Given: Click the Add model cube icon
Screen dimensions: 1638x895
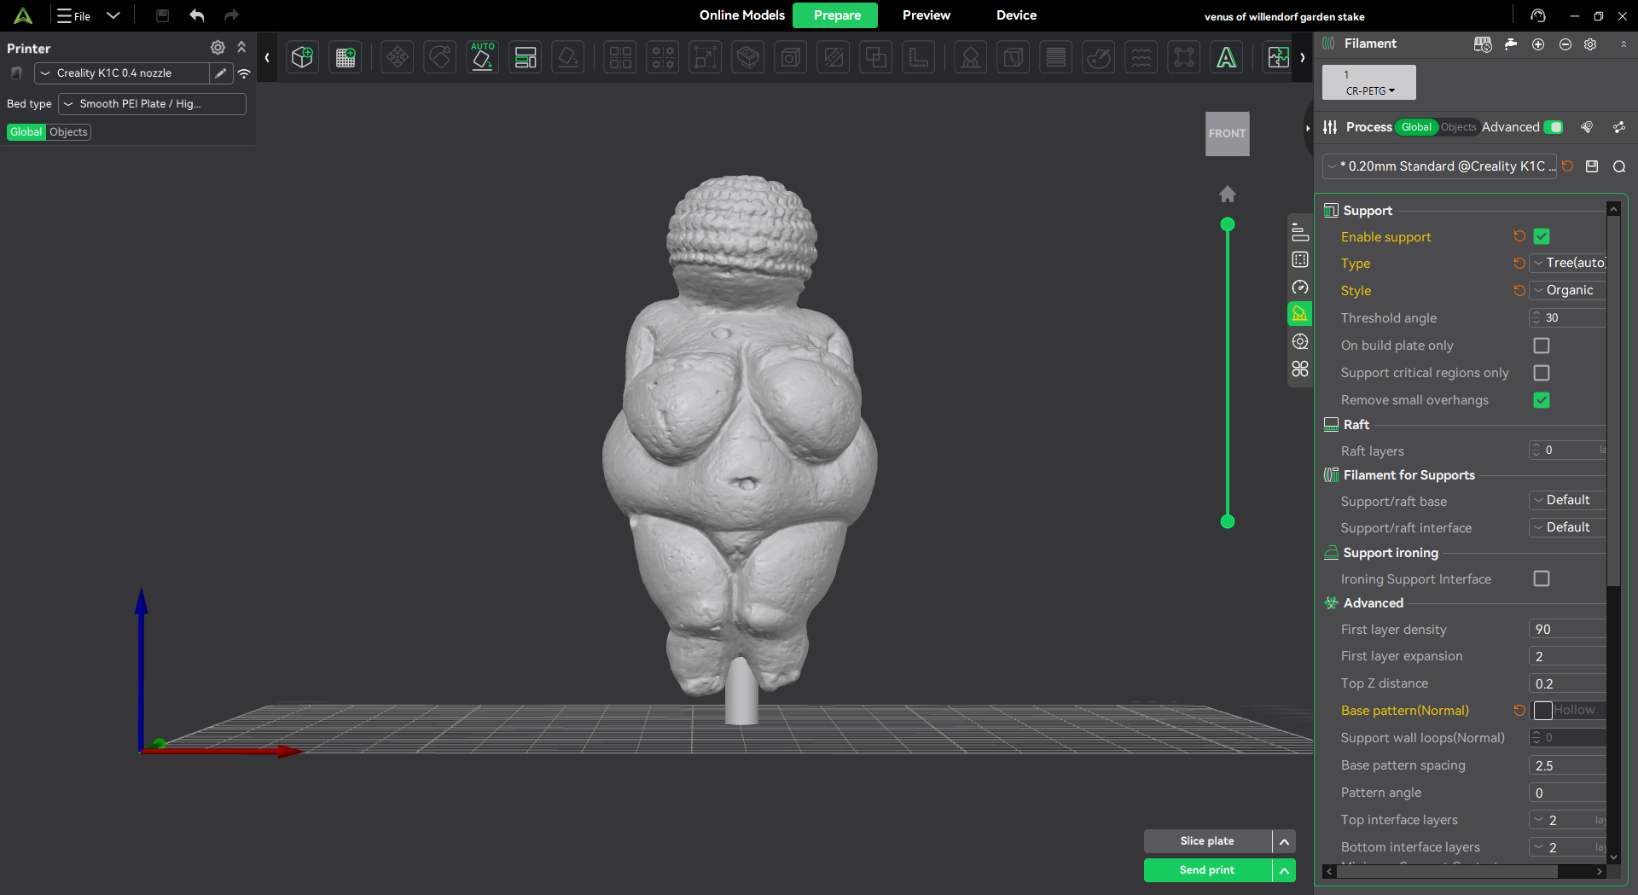Looking at the screenshot, I should coord(302,57).
